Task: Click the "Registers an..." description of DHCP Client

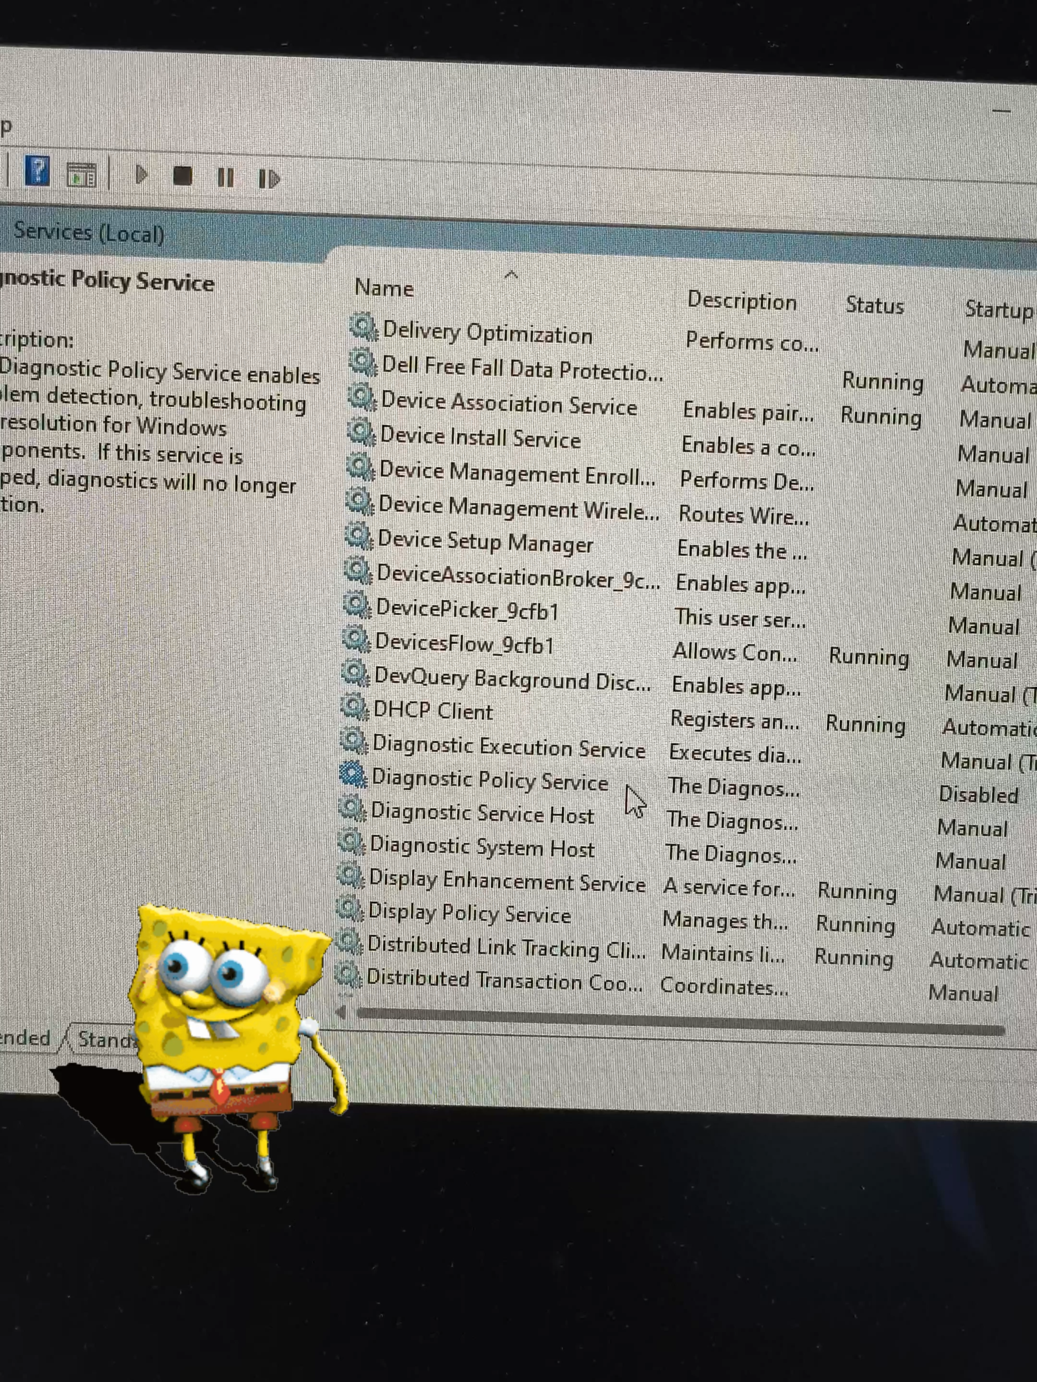Action: [735, 720]
